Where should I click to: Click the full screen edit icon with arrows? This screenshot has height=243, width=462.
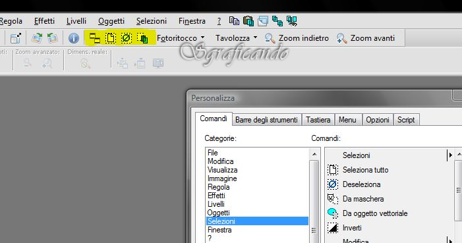pos(15,38)
